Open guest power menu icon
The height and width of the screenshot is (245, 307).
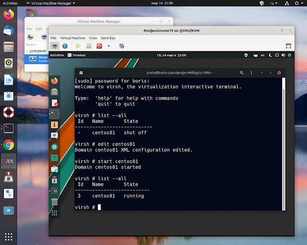tap(289, 56)
